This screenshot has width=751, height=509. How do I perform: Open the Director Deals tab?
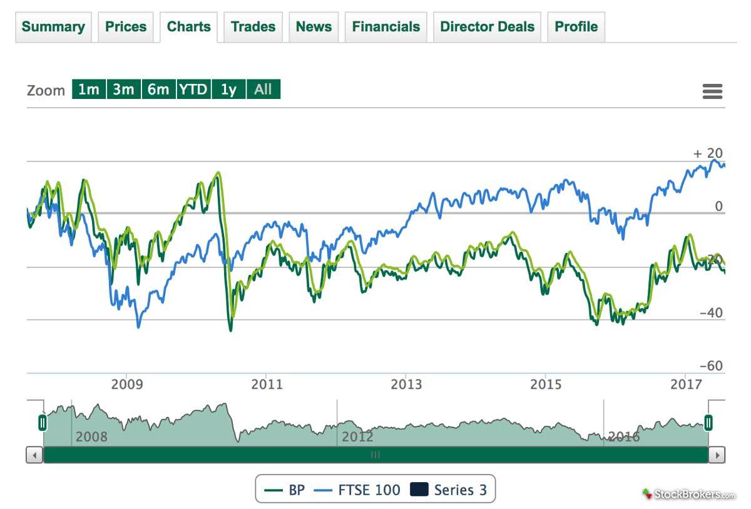pos(487,27)
